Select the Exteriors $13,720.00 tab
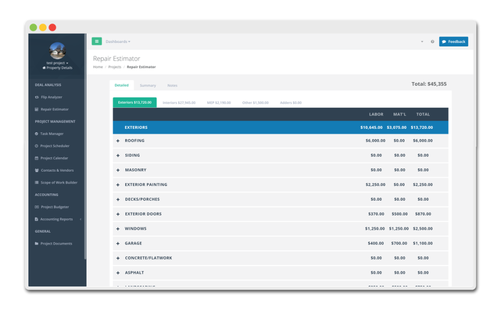Viewport: 501px width, 322px height. pos(135,102)
